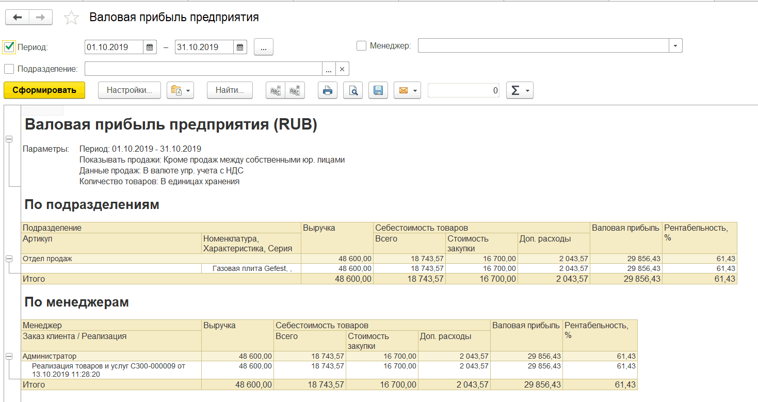Go forward with the right arrow button
The image size is (758, 402).
pos(41,18)
